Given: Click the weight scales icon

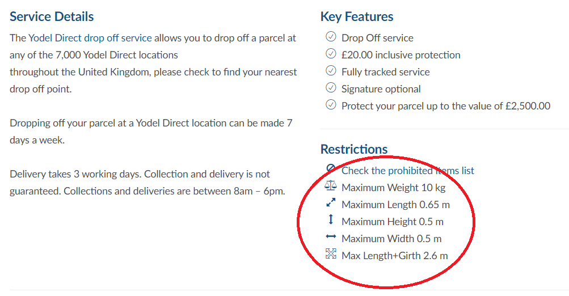Looking at the screenshot, I should click(331, 186).
